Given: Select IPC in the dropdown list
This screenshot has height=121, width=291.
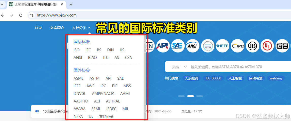Looking at the screenshot, I should pos(103,86).
